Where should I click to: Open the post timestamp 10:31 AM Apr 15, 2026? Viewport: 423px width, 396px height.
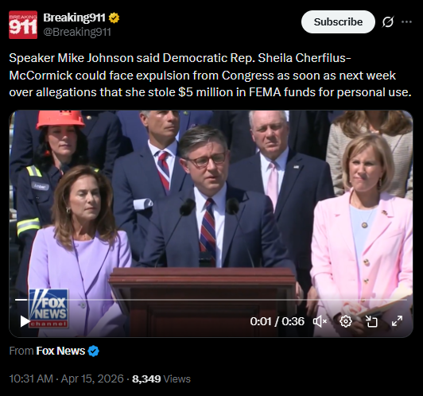click(66, 379)
